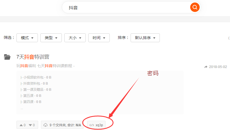The width and height of the screenshot is (230, 131).
Task: Open the 7天抖音特训营 result title
Action: tap(33, 57)
